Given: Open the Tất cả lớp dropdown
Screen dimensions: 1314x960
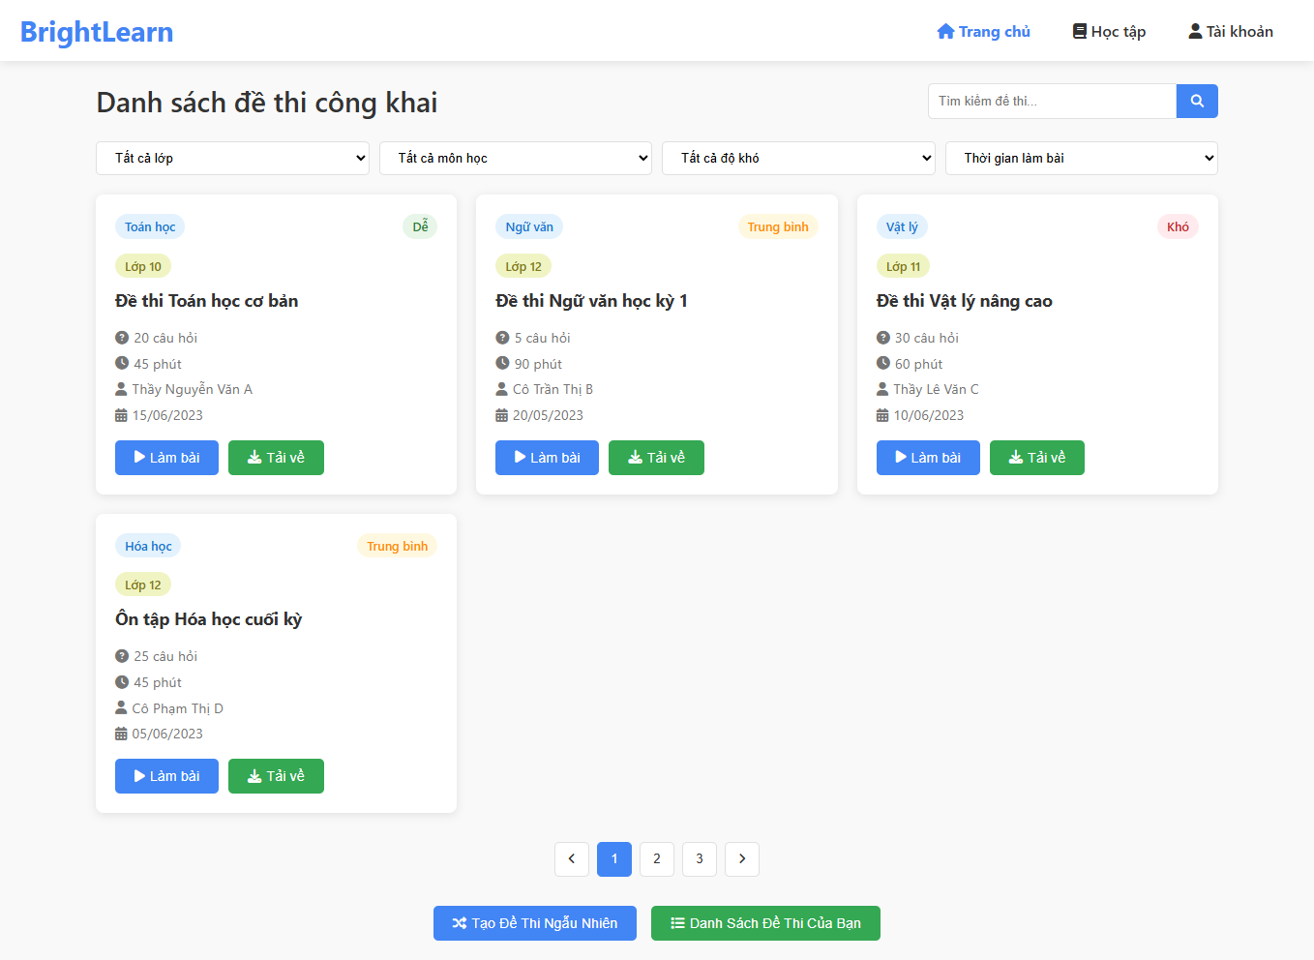Looking at the screenshot, I should (x=232, y=158).
